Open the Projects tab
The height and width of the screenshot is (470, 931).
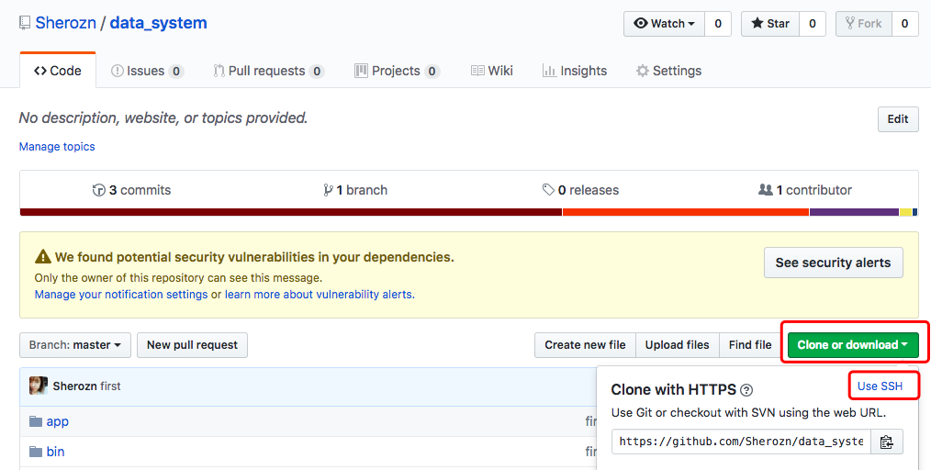pos(397,71)
